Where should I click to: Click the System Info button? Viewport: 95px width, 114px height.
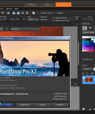[x=25, y=105]
